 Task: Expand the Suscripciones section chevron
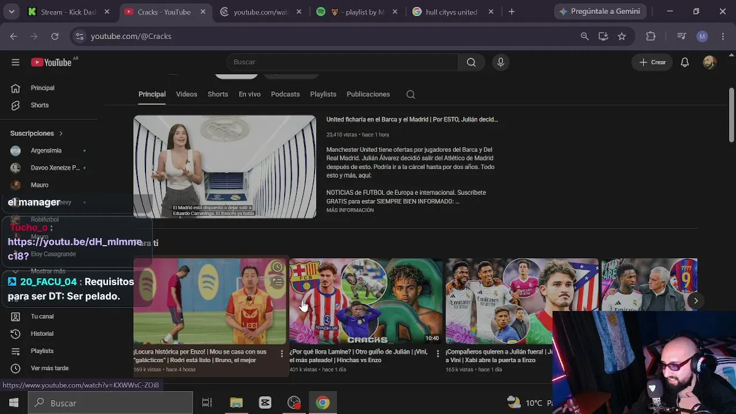tap(60, 133)
